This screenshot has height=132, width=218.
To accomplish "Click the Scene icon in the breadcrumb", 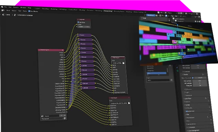I will [3, 15].
